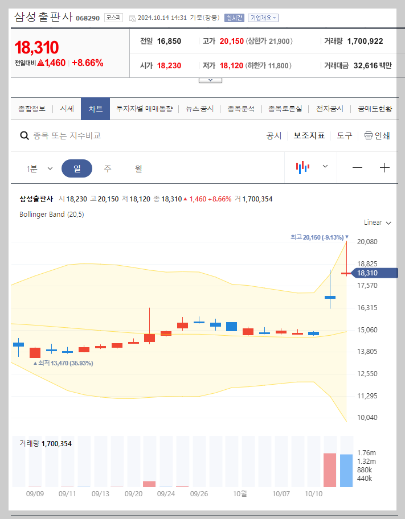Click the 18,310 current price marker
This screenshot has height=519, width=405.
(374, 273)
